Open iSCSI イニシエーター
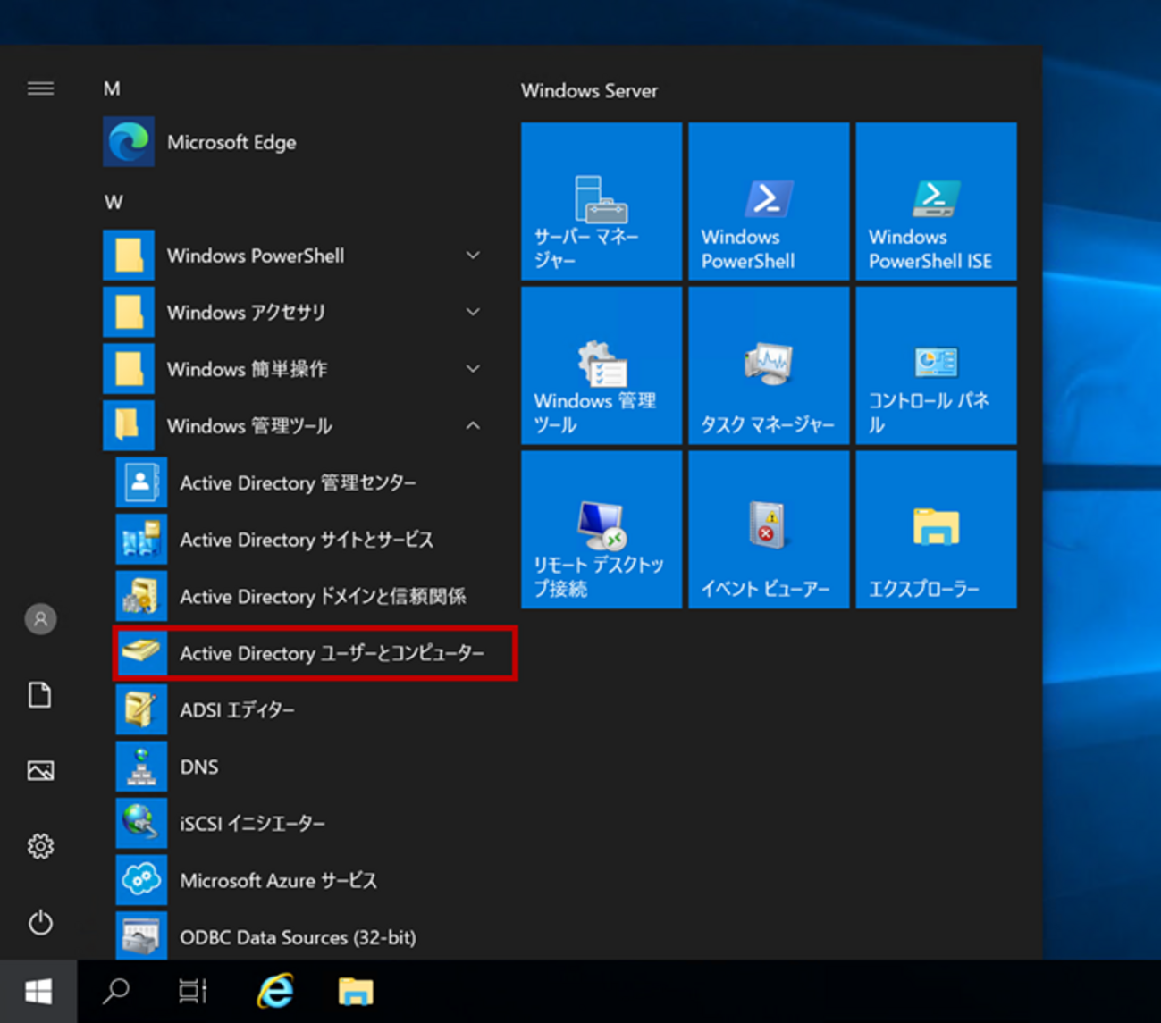The width and height of the screenshot is (1161, 1023). tap(252, 824)
